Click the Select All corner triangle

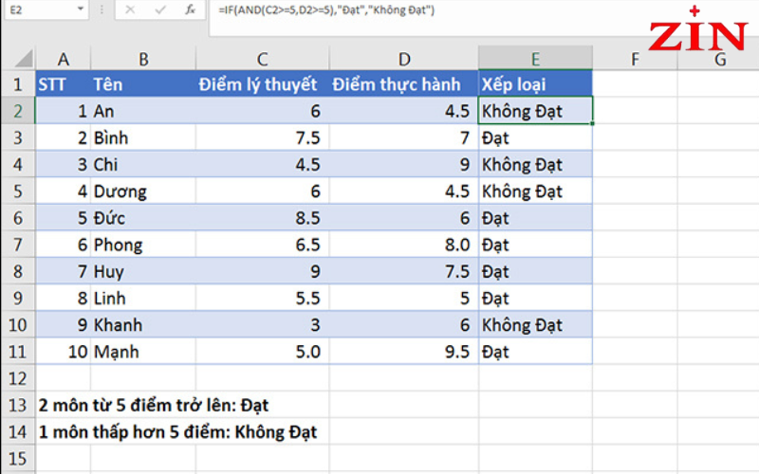[x=23, y=59]
